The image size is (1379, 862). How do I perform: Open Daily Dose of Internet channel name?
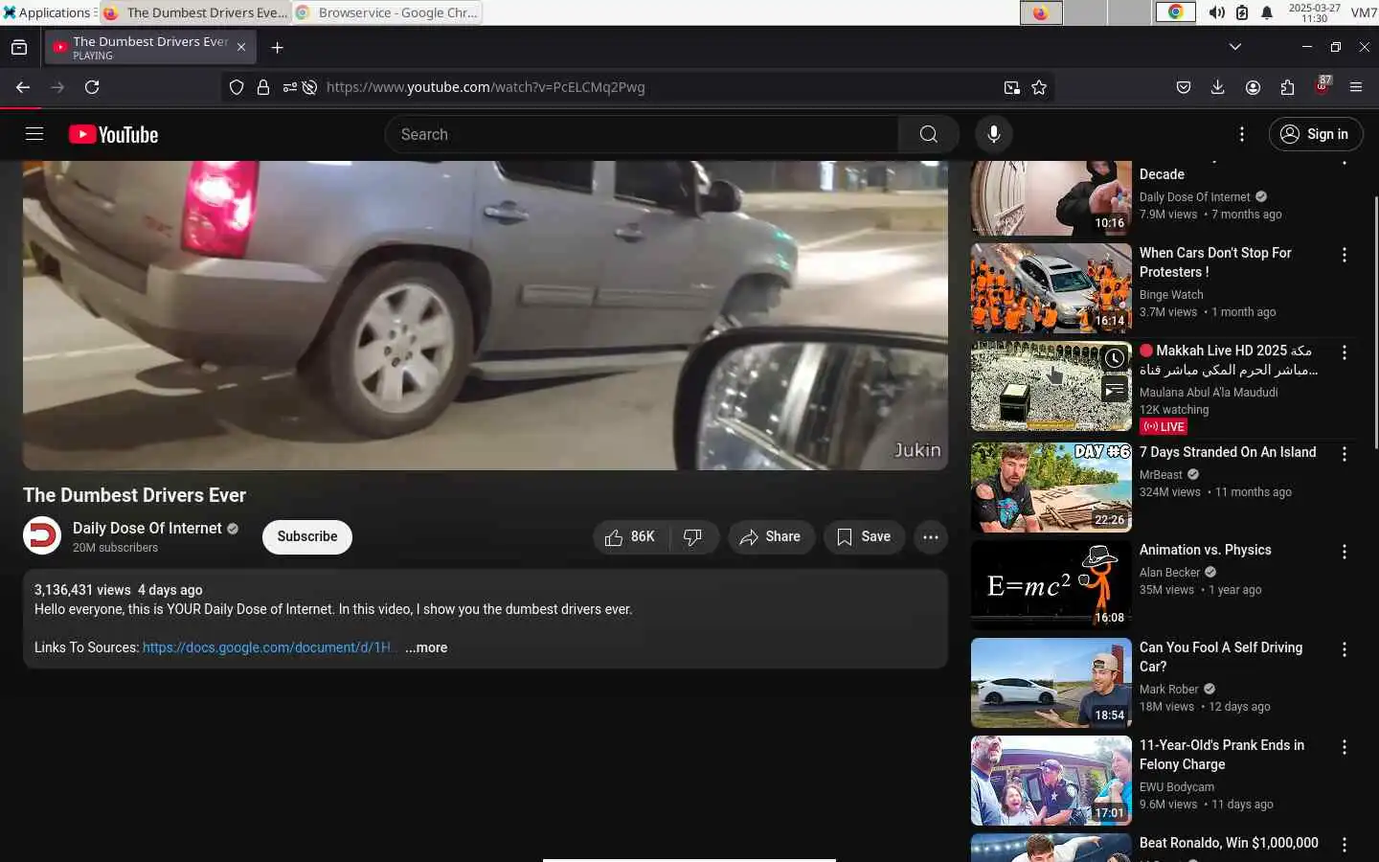point(147,528)
